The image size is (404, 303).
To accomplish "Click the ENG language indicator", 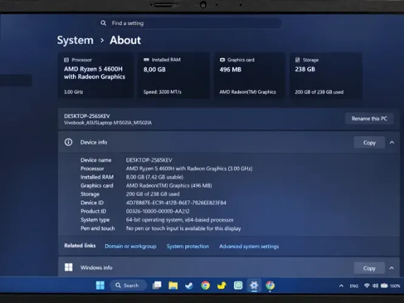I will pyautogui.click(x=354, y=286).
